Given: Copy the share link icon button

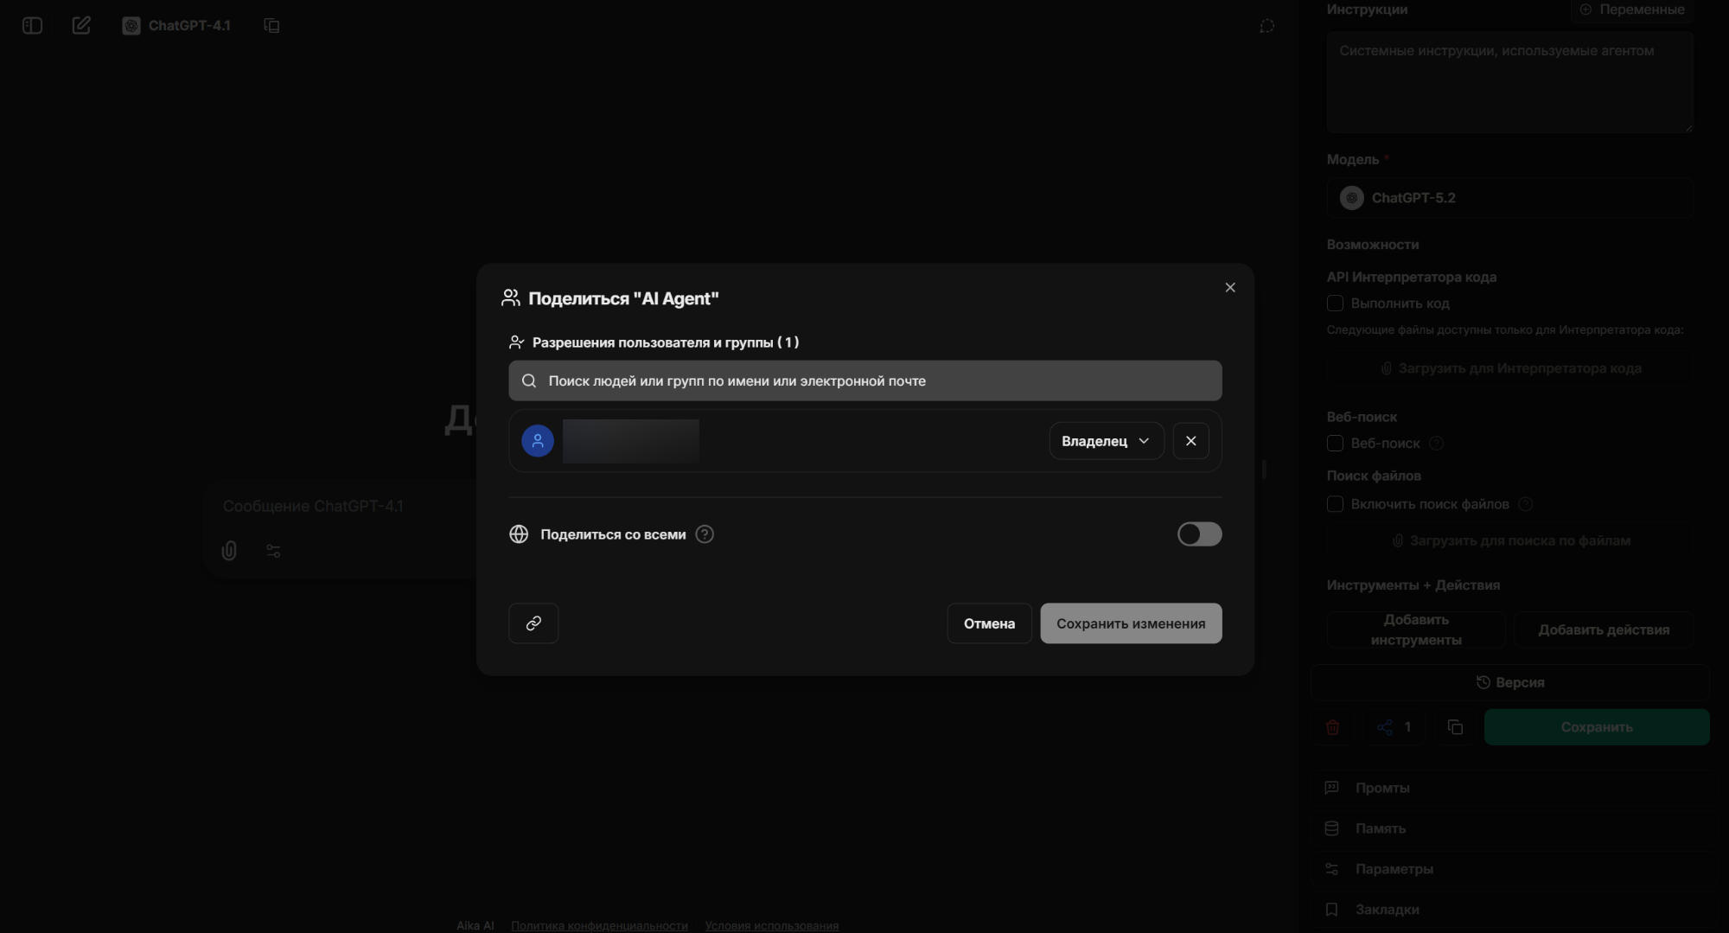Looking at the screenshot, I should 533,623.
